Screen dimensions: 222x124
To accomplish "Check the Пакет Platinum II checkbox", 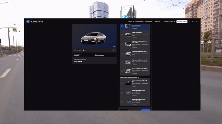I will pos(122,35).
